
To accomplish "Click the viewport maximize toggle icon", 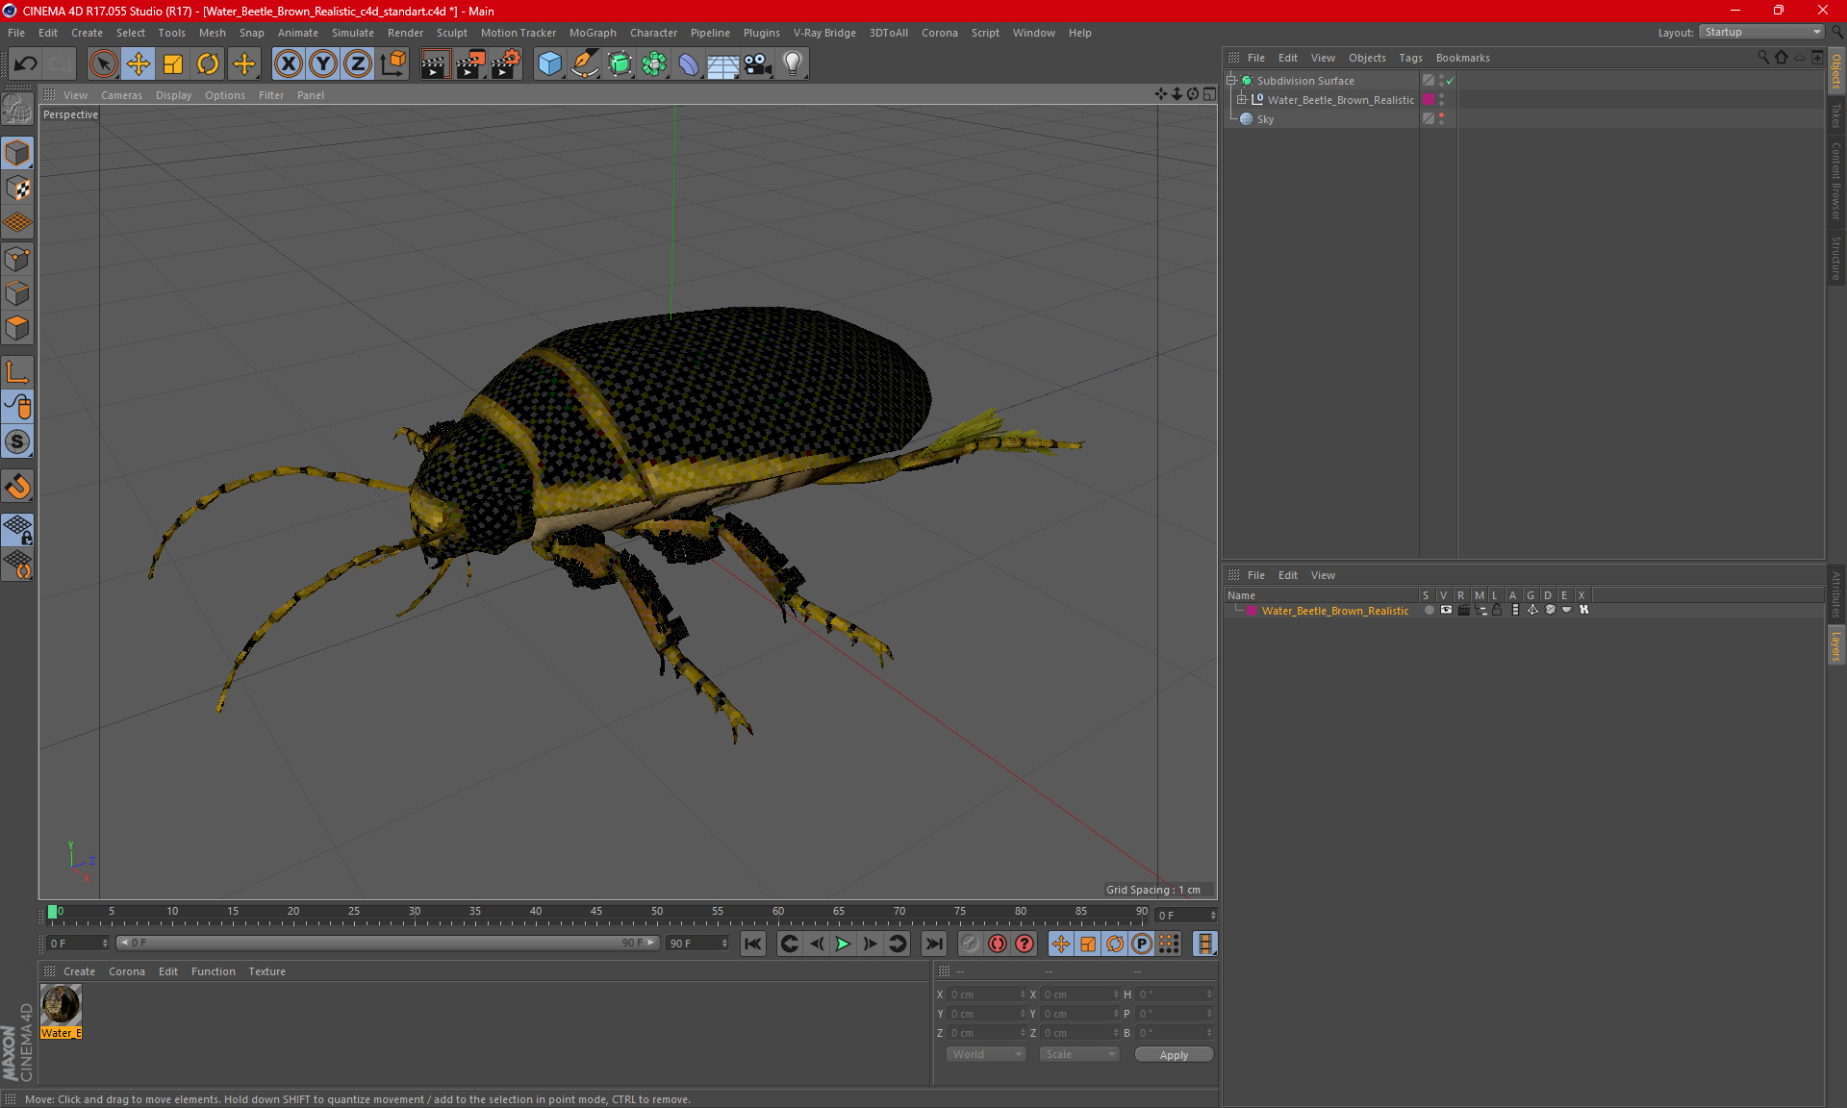I will 1209,94.
